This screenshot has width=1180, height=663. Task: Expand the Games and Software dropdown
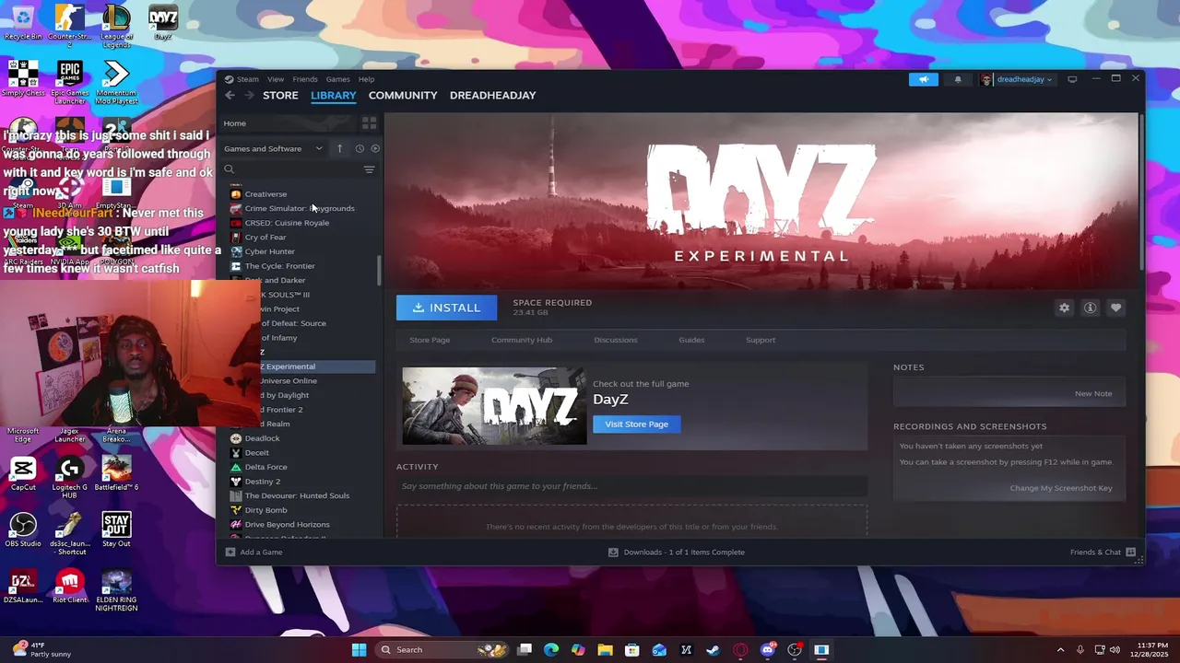coord(274,148)
